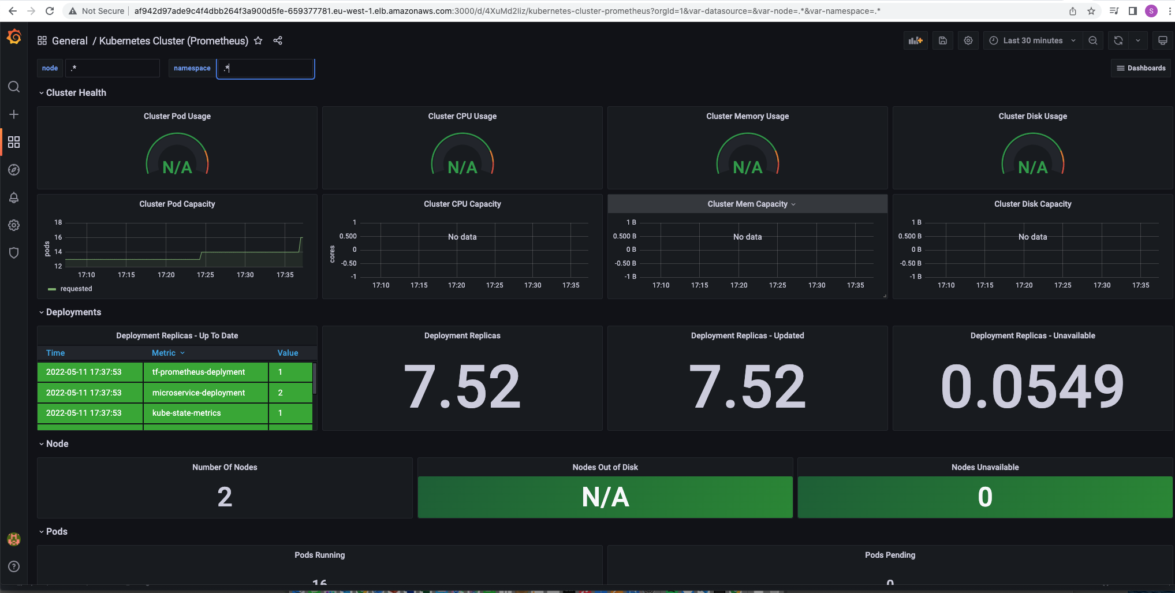The width and height of the screenshot is (1175, 593).
Task: Click the namespace variable input field
Action: (266, 68)
